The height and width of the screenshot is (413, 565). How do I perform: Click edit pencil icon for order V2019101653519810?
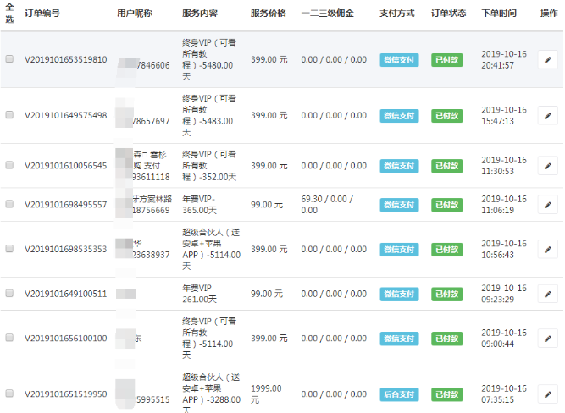pyautogui.click(x=548, y=60)
